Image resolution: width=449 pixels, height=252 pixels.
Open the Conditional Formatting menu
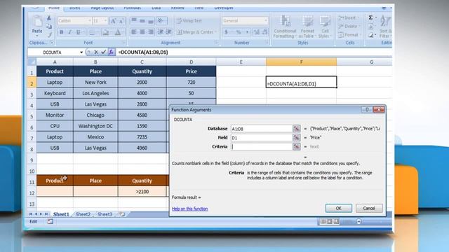285,27
